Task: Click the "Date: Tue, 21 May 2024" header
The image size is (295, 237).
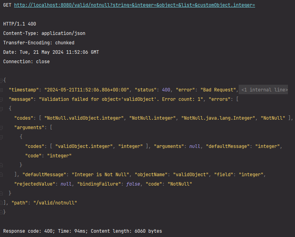Action: pos(51,52)
